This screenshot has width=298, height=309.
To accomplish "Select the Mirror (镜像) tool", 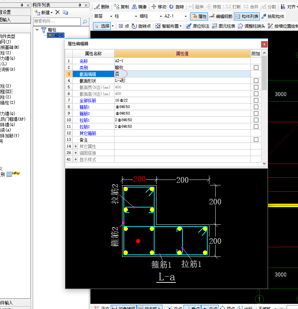I will [139, 7].
